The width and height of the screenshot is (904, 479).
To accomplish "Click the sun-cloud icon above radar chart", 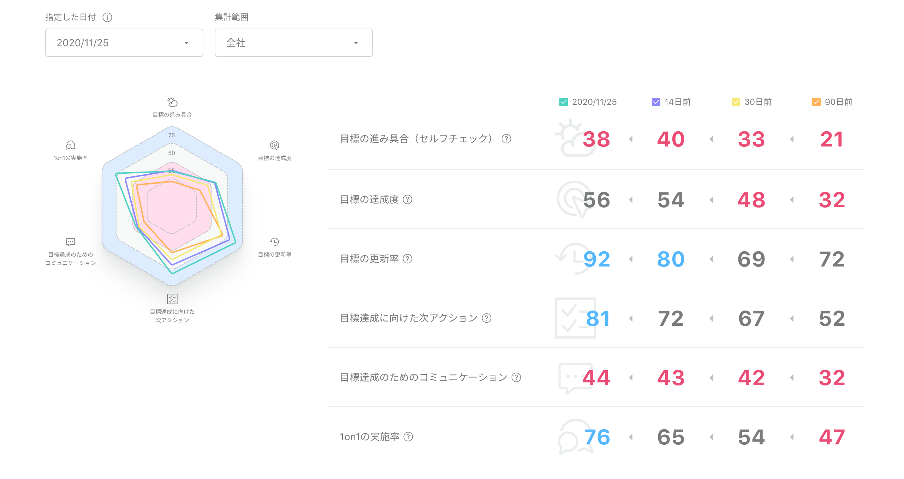I will coord(172,102).
